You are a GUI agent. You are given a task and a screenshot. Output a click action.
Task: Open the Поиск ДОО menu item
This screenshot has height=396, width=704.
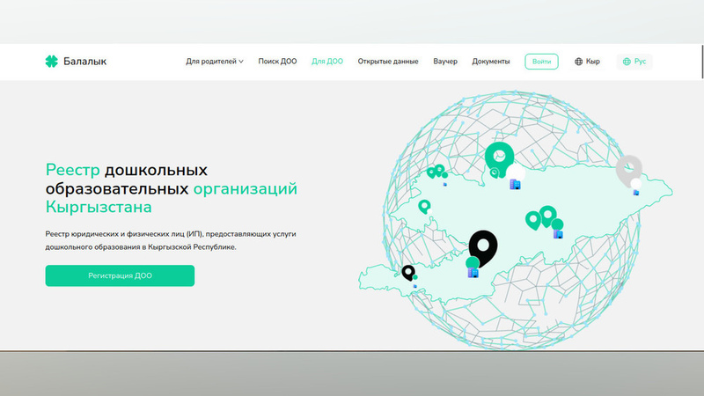[x=277, y=62]
